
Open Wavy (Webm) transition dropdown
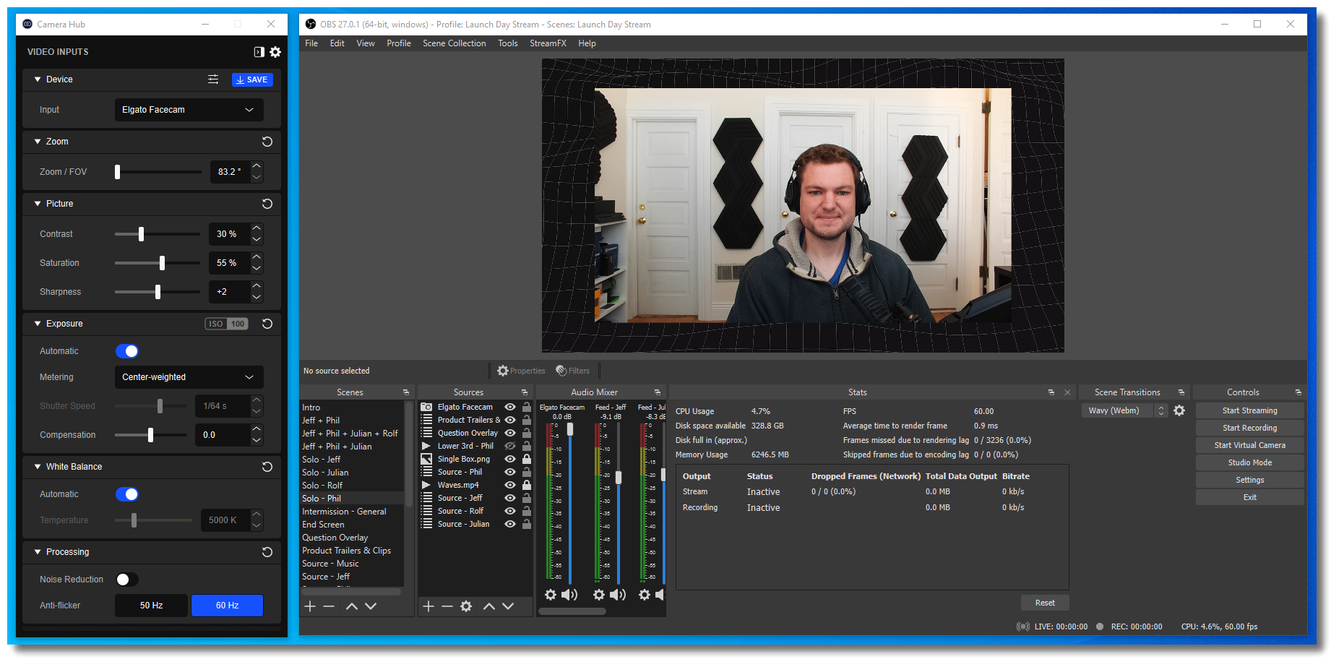pyautogui.click(x=1124, y=410)
